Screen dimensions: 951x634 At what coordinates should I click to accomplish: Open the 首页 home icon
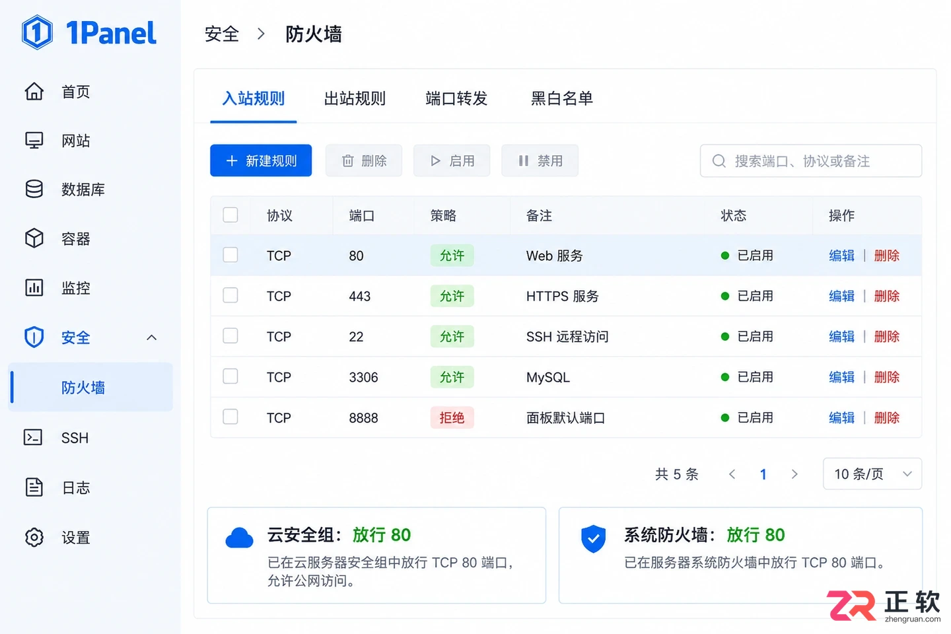(34, 91)
